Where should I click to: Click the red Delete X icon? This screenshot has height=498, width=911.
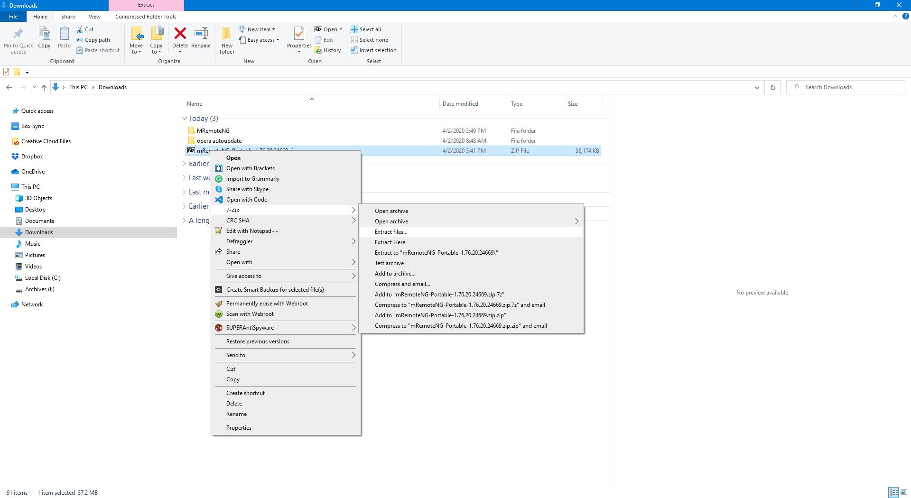coord(180,33)
